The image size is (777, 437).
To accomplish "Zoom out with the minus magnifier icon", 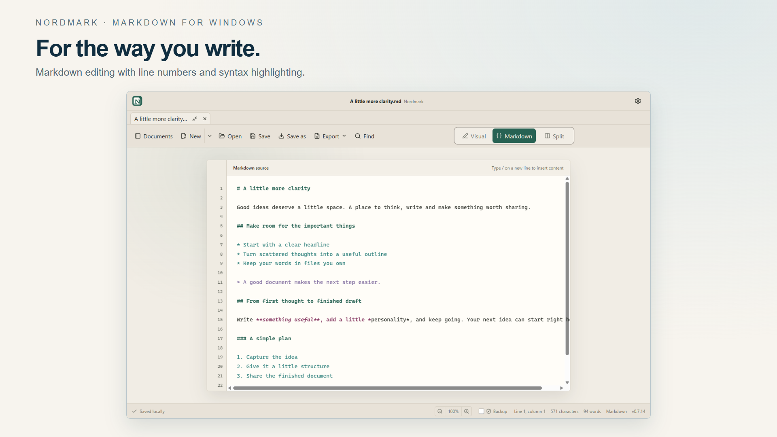I will click(440, 412).
